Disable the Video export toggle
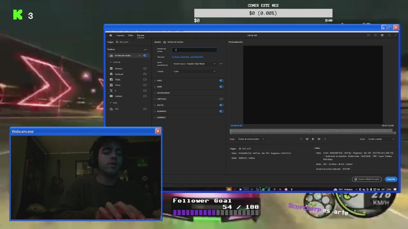The height and width of the screenshot is (229, 408). (x=221, y=80)
